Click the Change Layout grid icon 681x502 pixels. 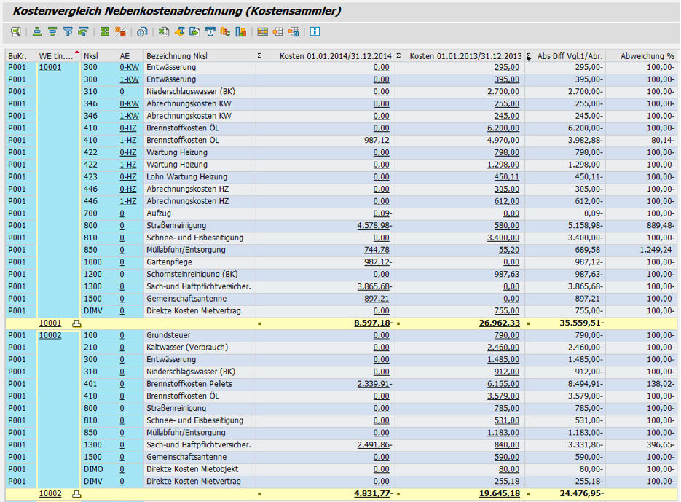pyautogui.click(x=263, y=32)
